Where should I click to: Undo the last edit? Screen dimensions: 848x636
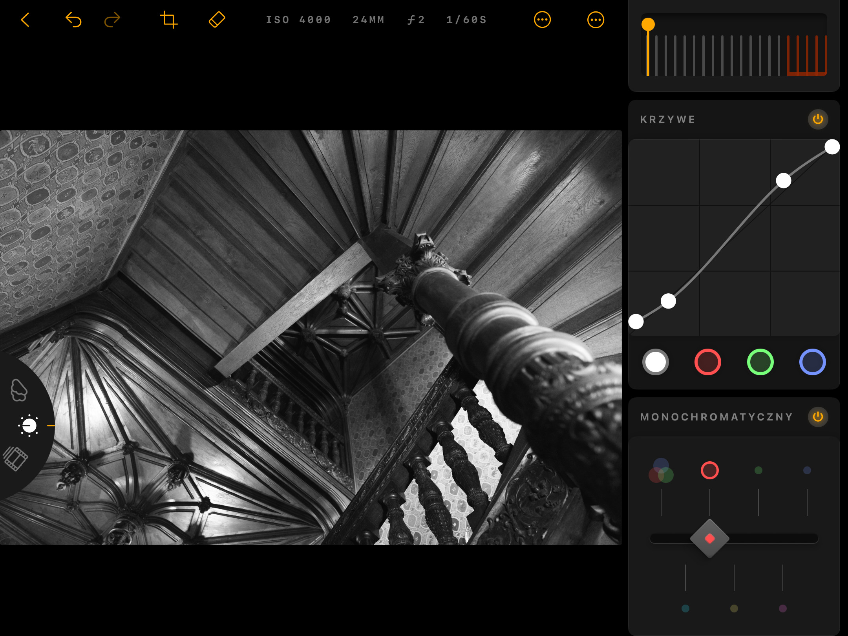74,20
